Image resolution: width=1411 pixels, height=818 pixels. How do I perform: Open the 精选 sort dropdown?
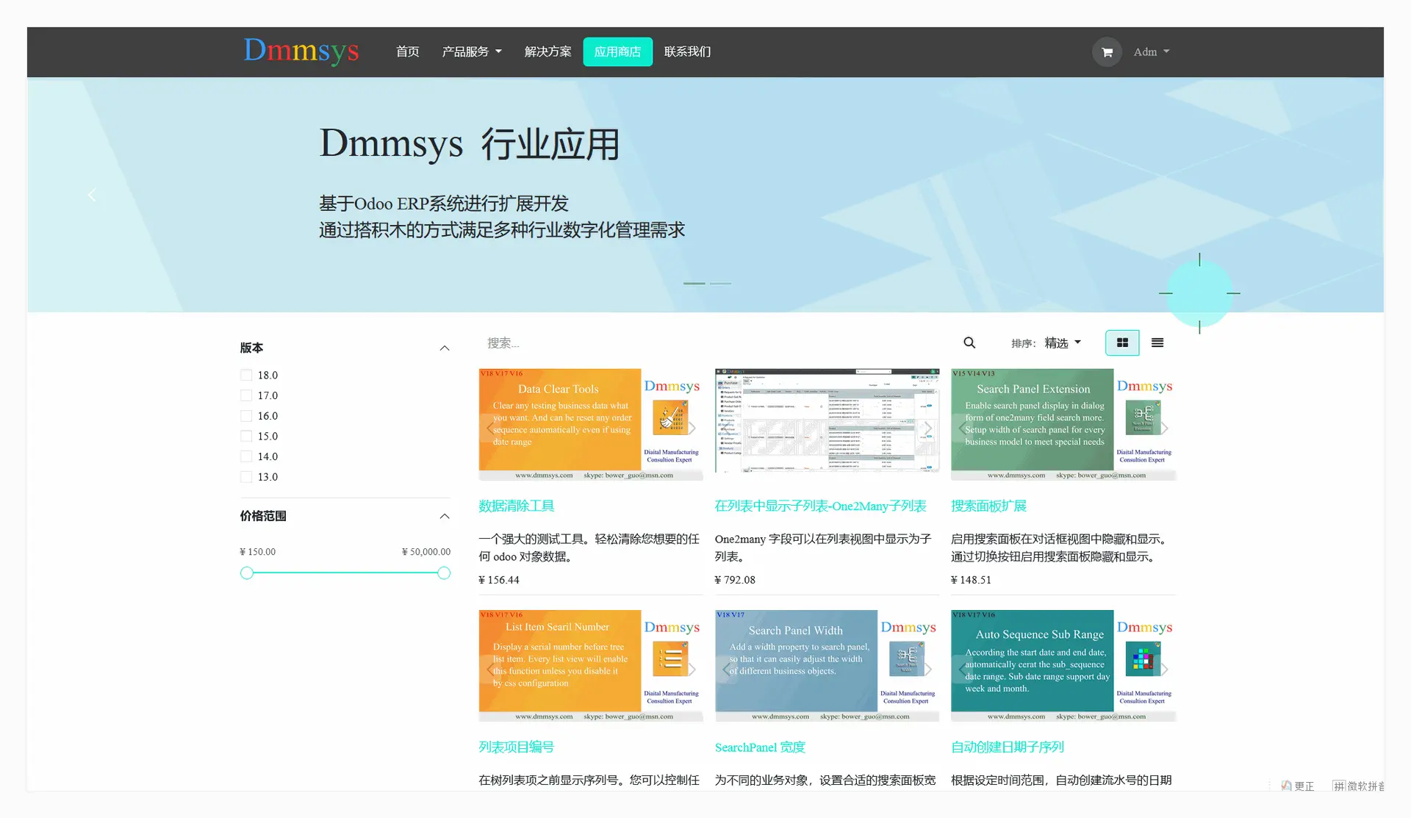click(1063, 343)
